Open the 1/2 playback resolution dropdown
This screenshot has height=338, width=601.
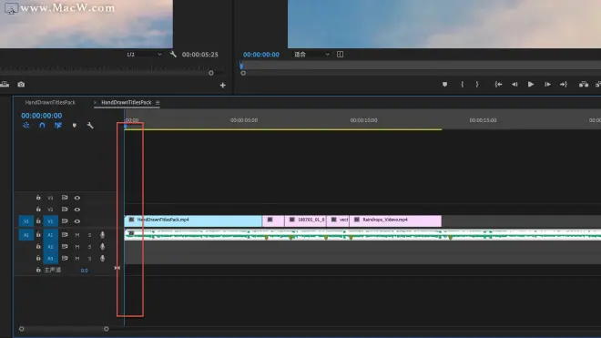[x=144, y=55]
